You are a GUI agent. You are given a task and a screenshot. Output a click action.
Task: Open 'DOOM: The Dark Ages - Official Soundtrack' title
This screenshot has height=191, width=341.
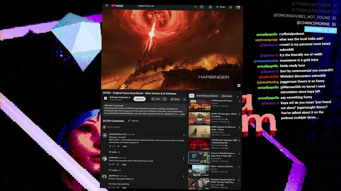pyautogui.click(x=224, y=115)
